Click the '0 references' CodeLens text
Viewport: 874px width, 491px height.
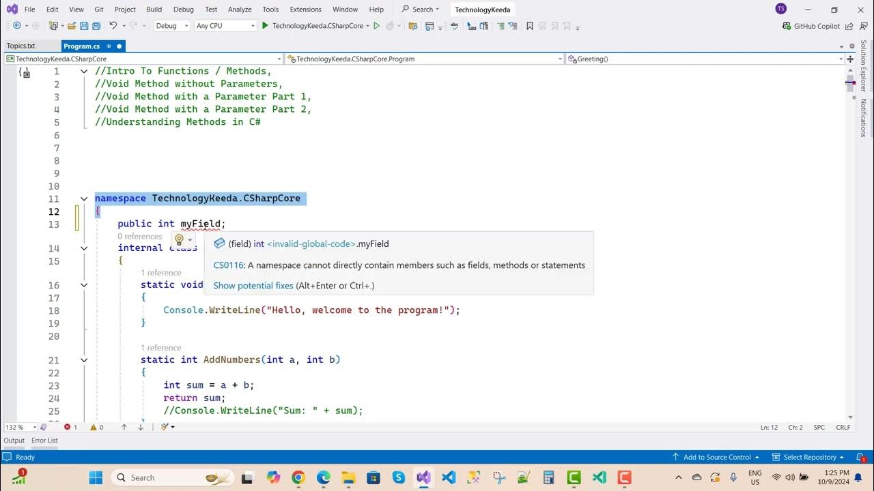(139, 237)
